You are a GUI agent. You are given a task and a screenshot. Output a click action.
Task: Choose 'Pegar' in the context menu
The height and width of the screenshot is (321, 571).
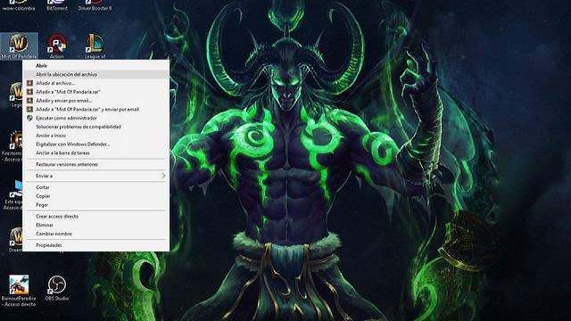coord(96,204)
